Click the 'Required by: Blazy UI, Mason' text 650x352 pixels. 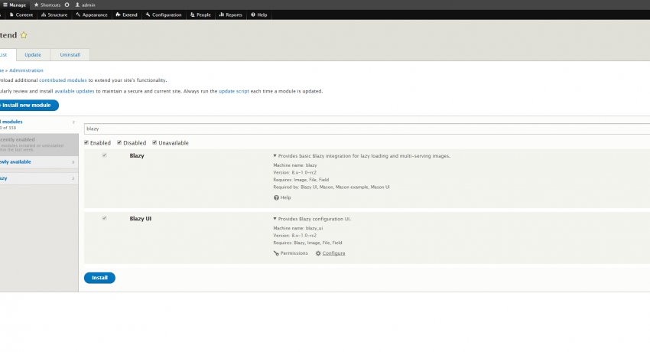tap(331, 187)
